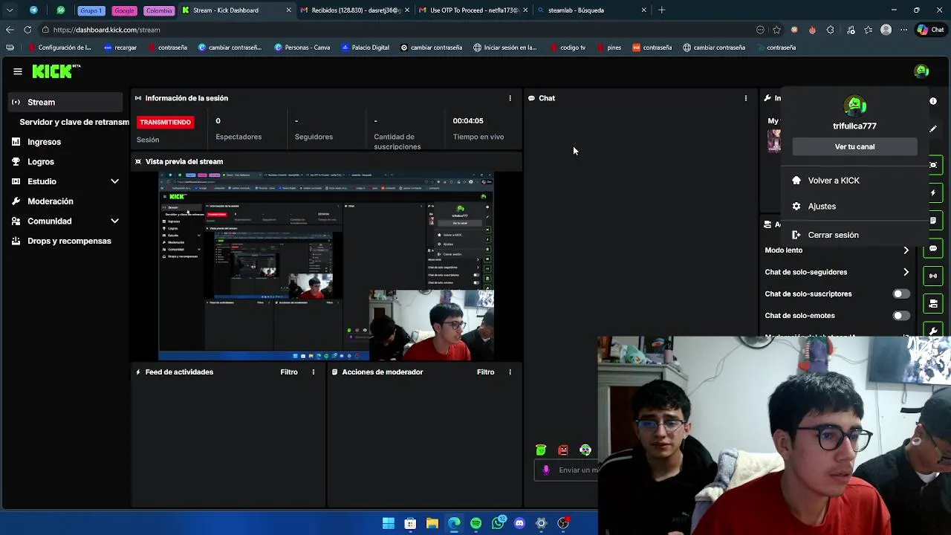Image resolution: width=951 pixels, height=535 pixels.
Task: Switch to the steamlab Búsqueda tab
Action: 591,10
